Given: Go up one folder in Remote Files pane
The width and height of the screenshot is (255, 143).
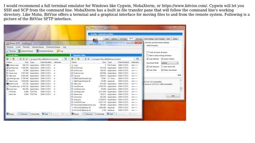Looking at the screenshot, I should coord(78,59).
